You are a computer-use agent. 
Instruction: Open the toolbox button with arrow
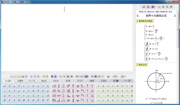[x=123, y=77]
